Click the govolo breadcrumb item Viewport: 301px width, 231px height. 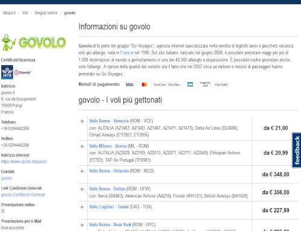(x=70, y=13)
